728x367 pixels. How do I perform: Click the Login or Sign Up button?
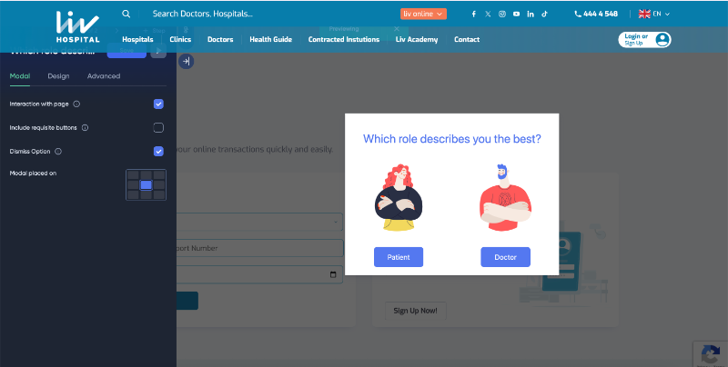644,40
